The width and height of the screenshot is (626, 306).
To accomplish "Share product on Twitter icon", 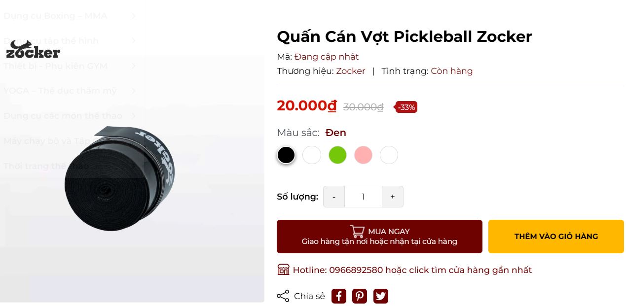I will tap(380, 296).
